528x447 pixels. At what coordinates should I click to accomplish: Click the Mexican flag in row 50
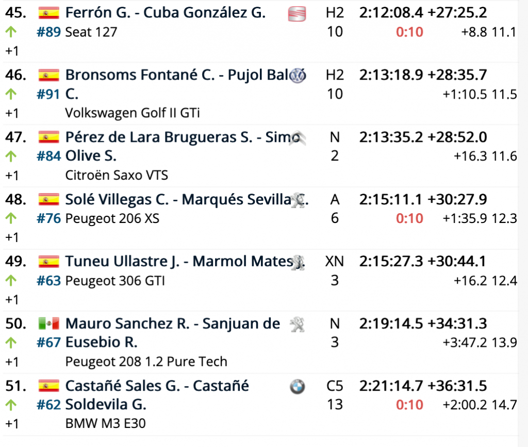pos(49,324)
